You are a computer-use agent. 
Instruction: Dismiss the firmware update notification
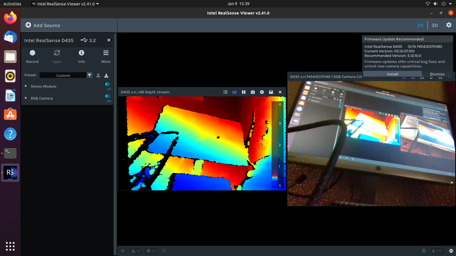[437, 74]
